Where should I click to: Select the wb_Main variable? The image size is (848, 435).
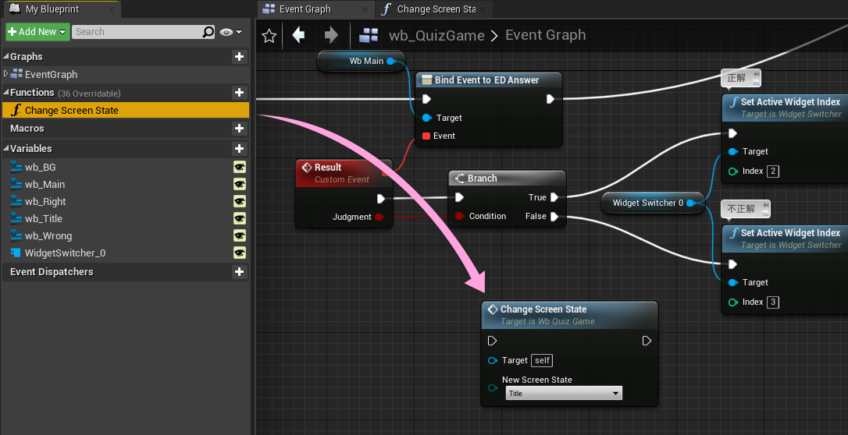45,185
